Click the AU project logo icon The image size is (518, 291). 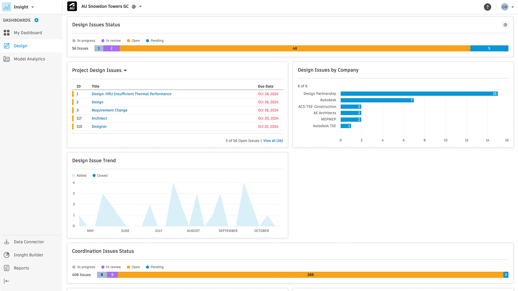pos(72,6)
